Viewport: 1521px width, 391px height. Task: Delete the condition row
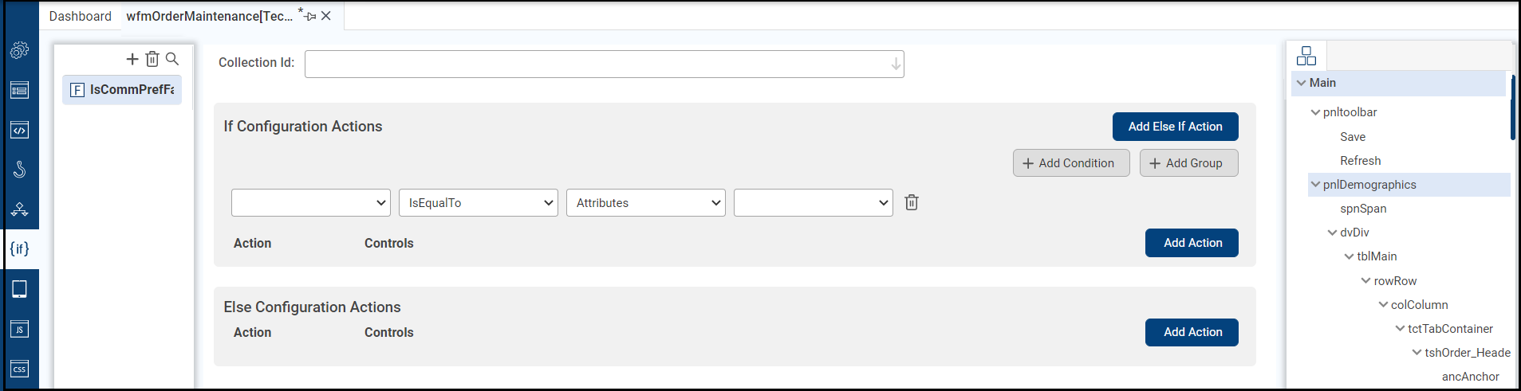pos(912,202)
